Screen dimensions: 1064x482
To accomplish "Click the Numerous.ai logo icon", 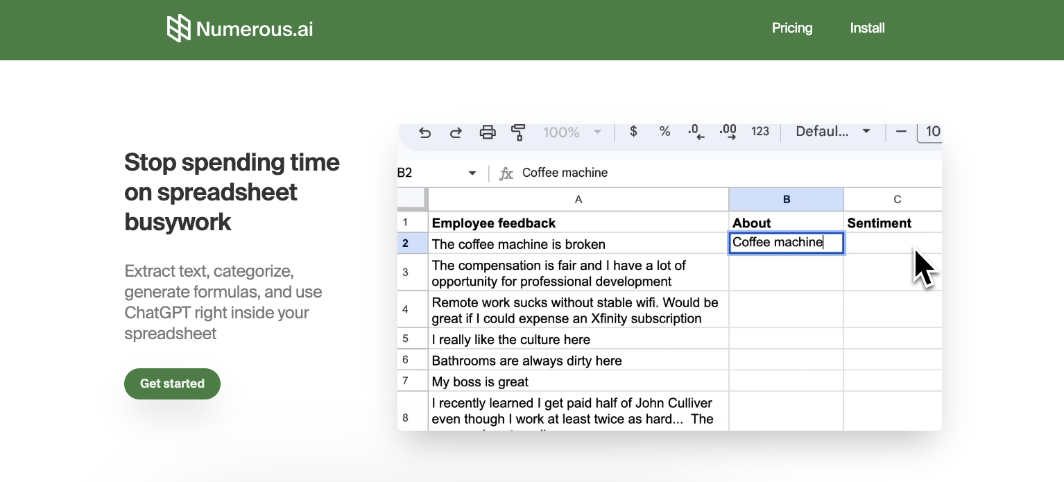I will click(178, 28).
